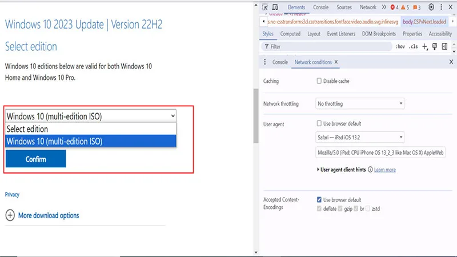Select the html breadcrumb ending in inlinesvg

pos(332,22)
